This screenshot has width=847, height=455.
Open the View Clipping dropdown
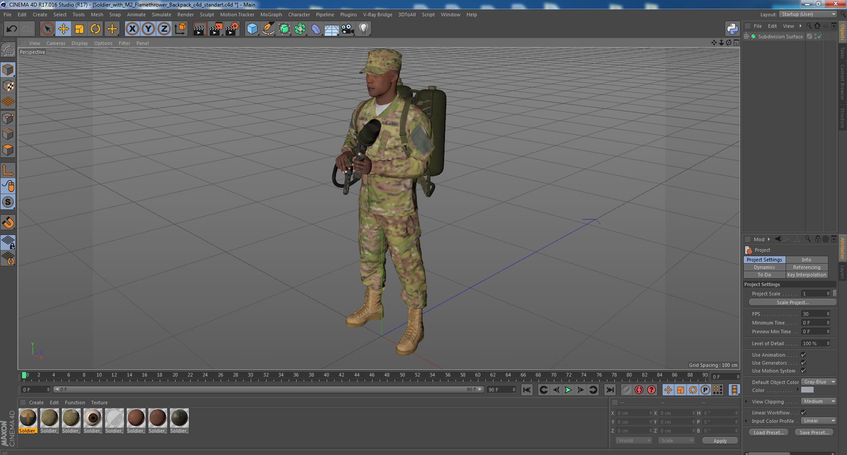click(819, 401)
